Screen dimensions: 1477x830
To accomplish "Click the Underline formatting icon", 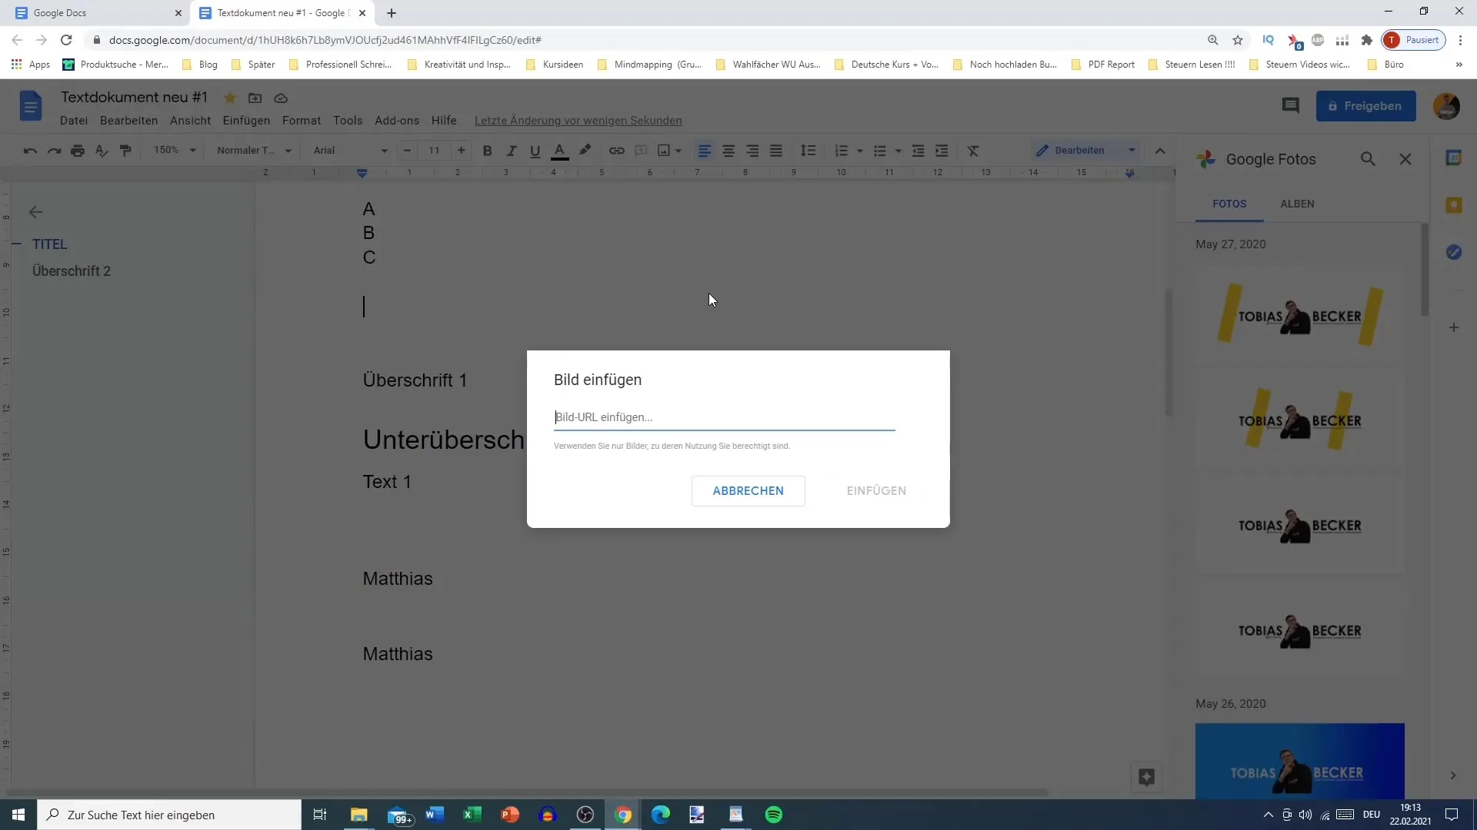I will 537,150.
